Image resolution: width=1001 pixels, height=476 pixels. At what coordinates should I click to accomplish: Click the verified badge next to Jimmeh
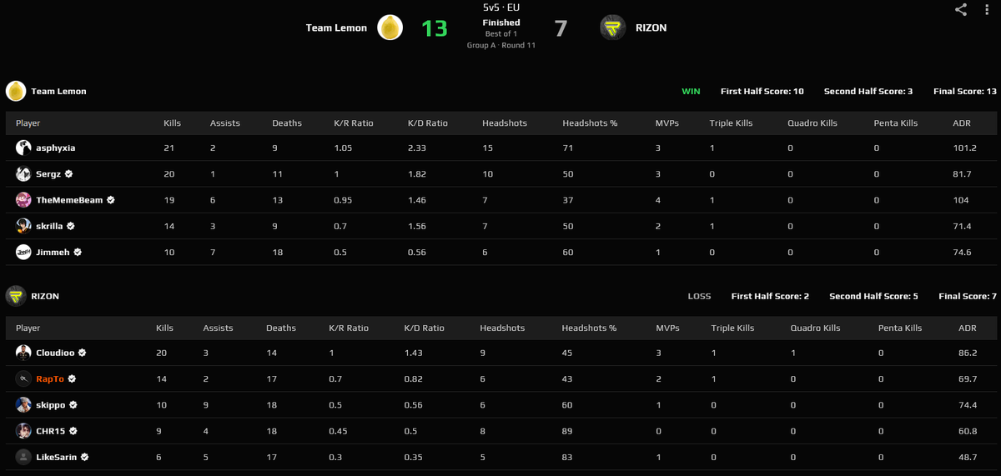(78, 252)
